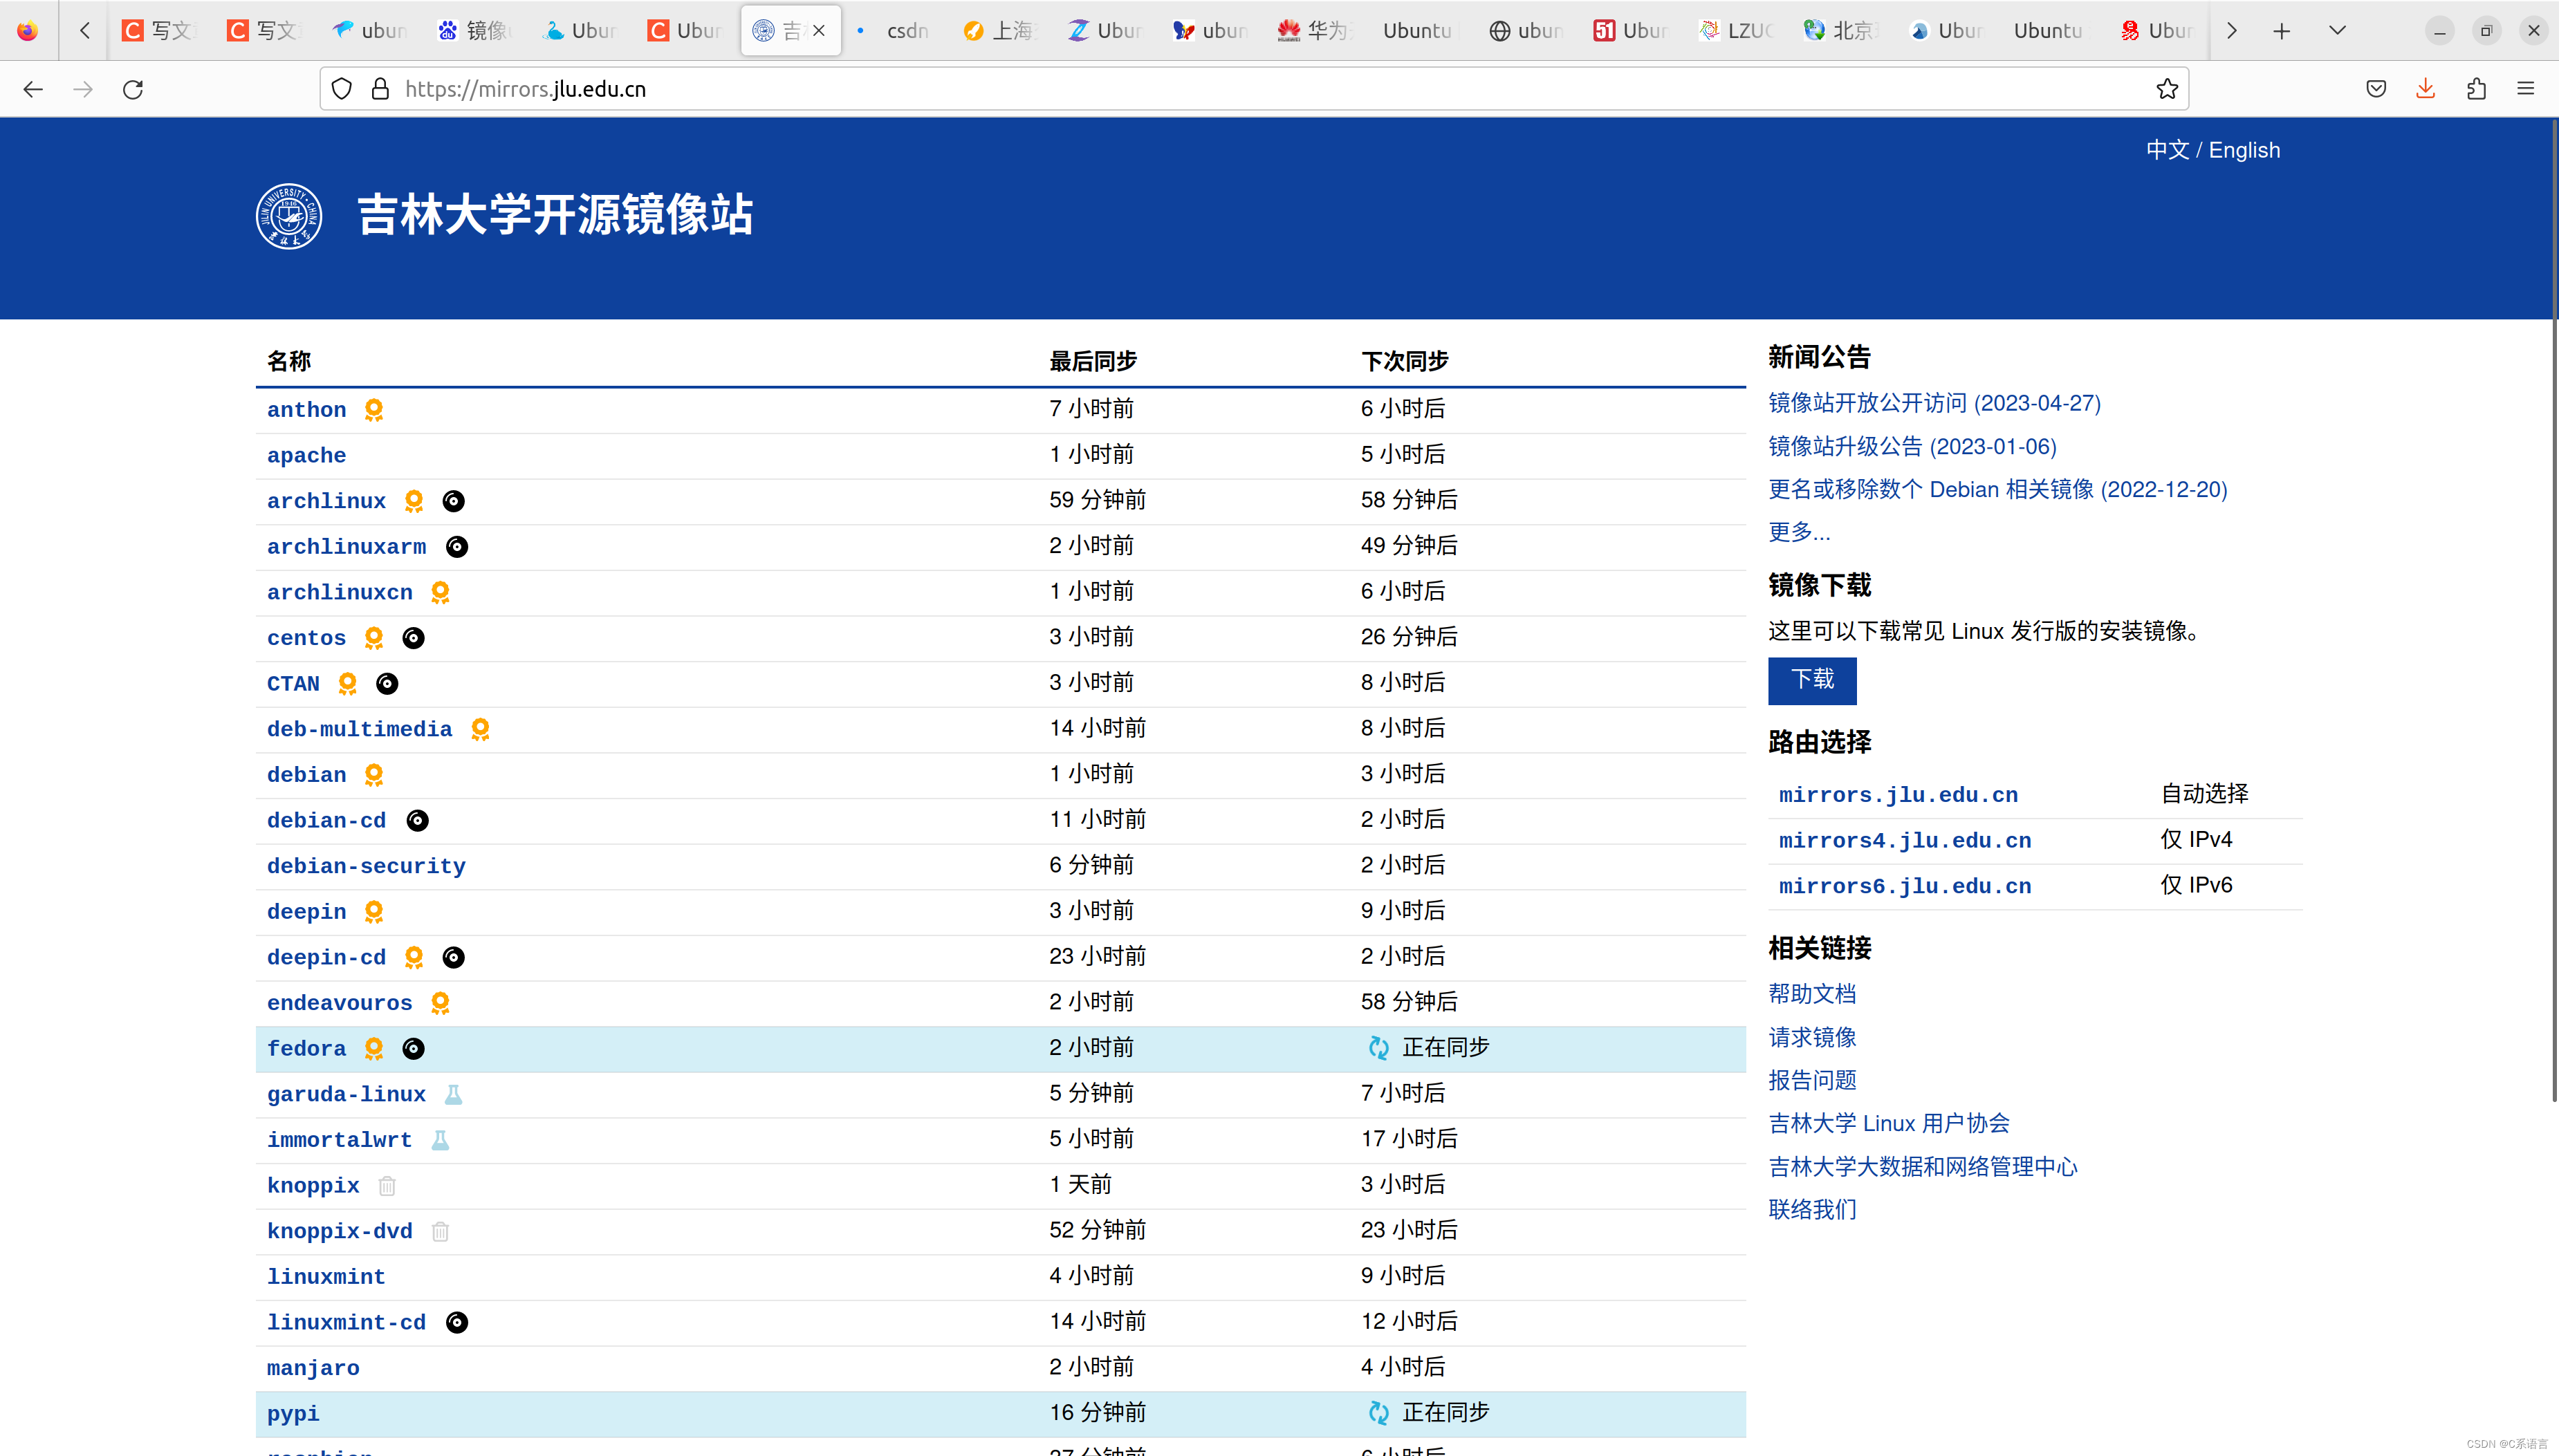Image resolution: width=2559 pixels, height=1456 pixels.
Task: Open the linuxmint mirror directory
Action: coord(326,1278)
